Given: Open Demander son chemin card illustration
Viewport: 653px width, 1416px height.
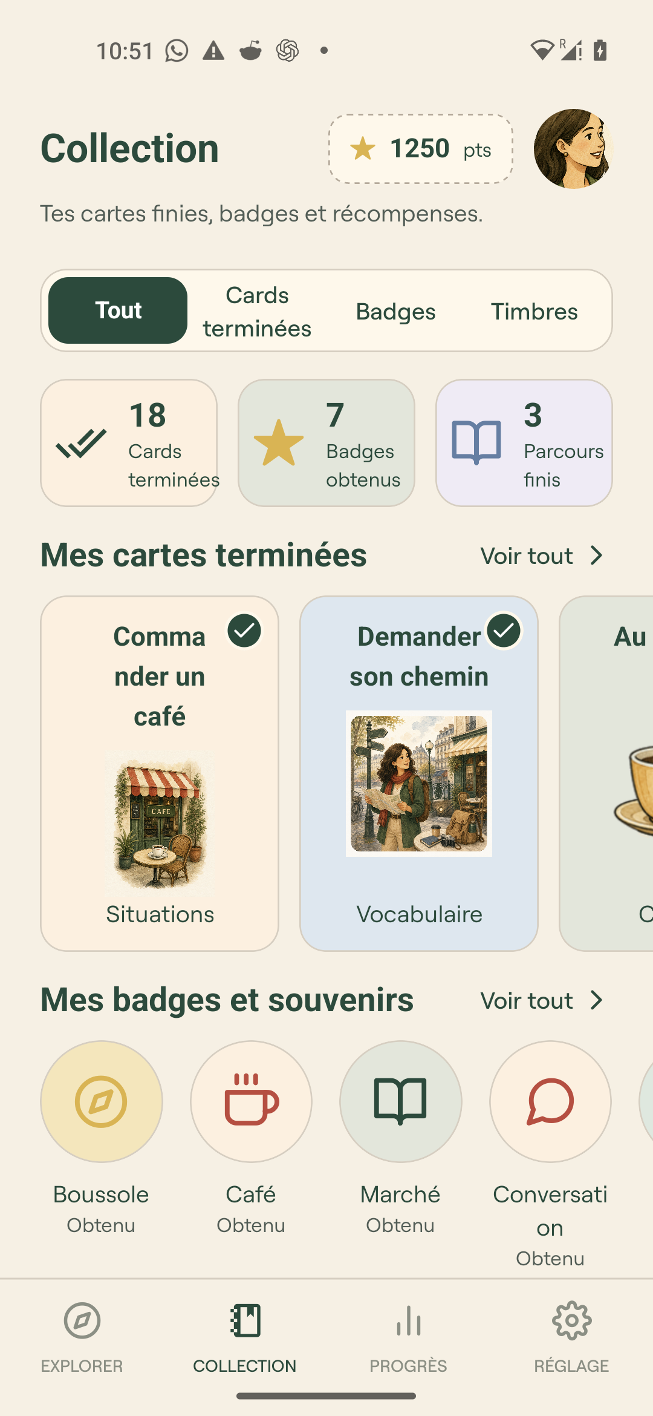Looking at the screenshot, I should (x=419, y=784).
